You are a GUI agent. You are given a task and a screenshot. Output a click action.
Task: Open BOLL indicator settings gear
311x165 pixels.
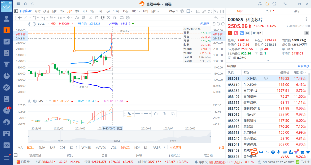(29, 24)
